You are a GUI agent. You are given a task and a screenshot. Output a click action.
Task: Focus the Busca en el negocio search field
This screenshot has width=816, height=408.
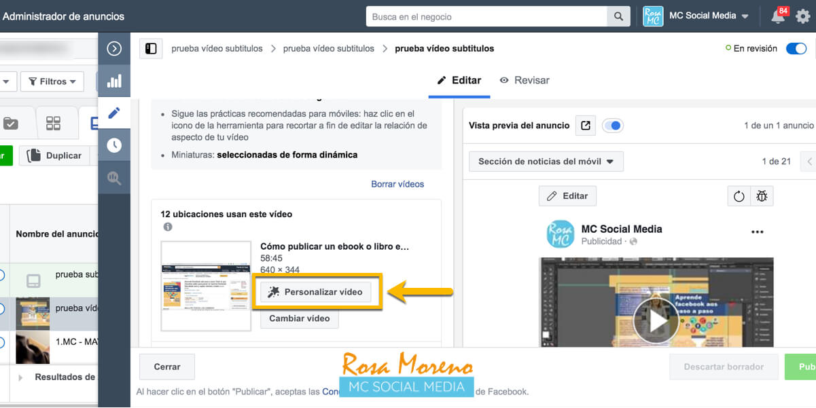click(x=486, y=16)
